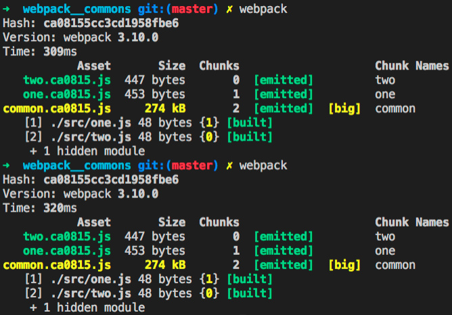
Task: Click the 'Asset' column header in the 309ms build
Action: pos(93,66)
